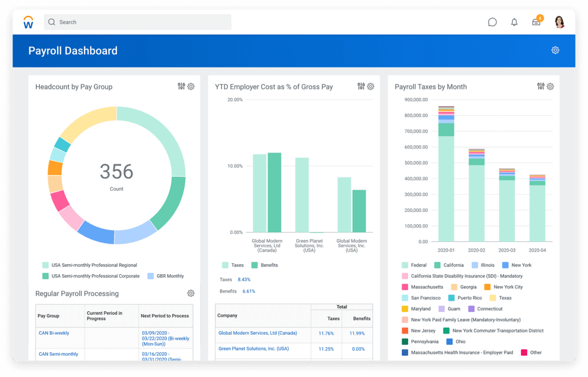Toggle Ohio legend swatch
The height and width of the screenshot is (377, 588).
click(449, 341)
